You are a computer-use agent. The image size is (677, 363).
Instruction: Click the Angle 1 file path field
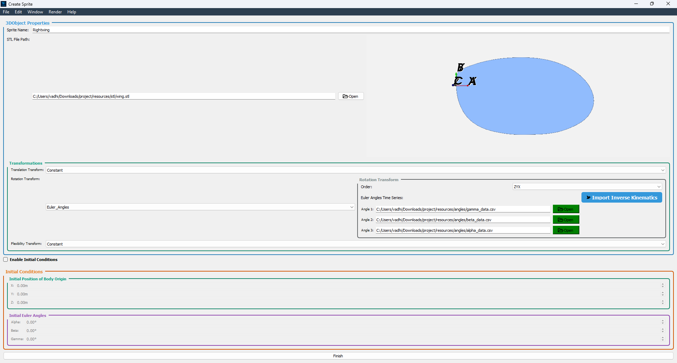pyautogui.click(x=463, y=209)
